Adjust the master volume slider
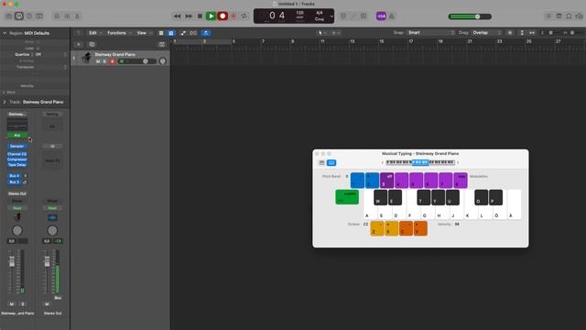The image size is (586, 330). 470,16
